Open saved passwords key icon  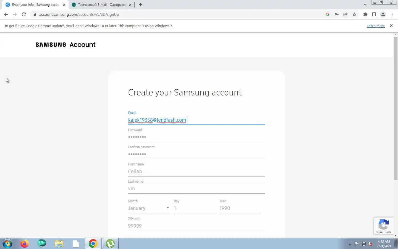click(x=337, y=14)
